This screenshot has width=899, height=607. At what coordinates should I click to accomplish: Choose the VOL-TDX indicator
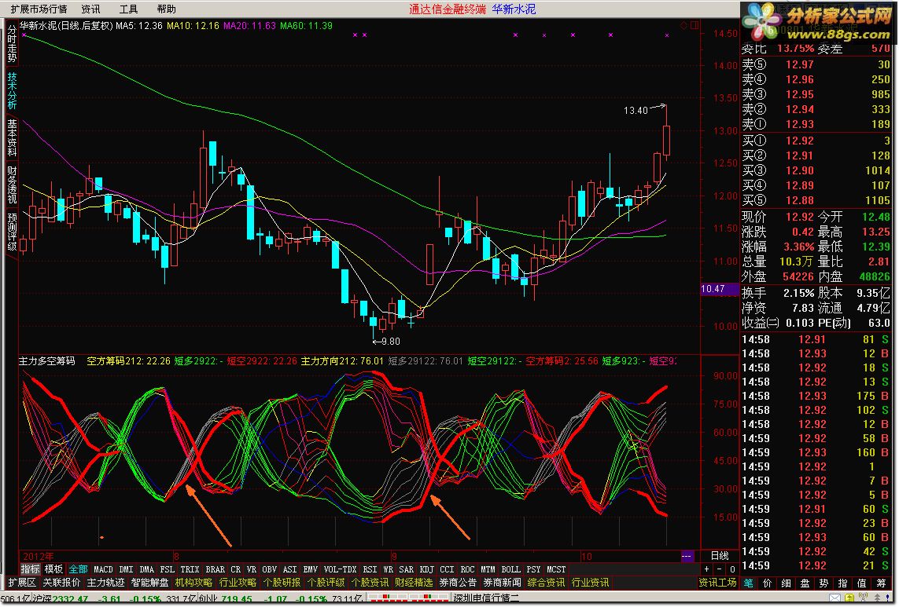340,569
